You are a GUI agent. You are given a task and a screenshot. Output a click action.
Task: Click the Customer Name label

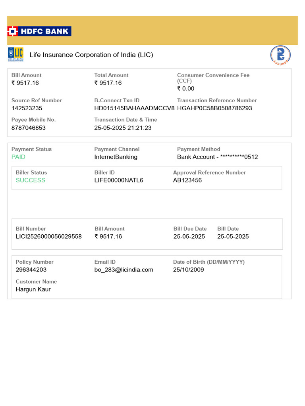point(36,282)
